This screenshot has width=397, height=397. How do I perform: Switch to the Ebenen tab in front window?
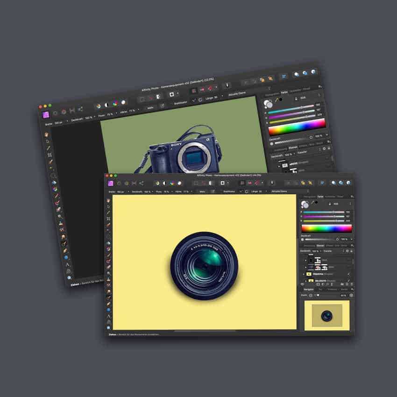point(320,245)
